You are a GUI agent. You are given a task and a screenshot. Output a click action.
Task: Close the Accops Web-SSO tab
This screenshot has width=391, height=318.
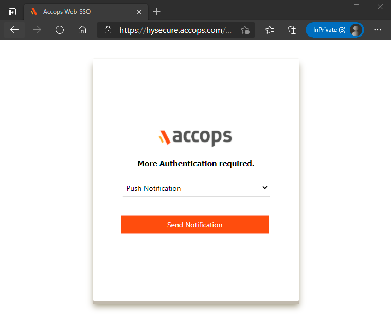[139, 11]
